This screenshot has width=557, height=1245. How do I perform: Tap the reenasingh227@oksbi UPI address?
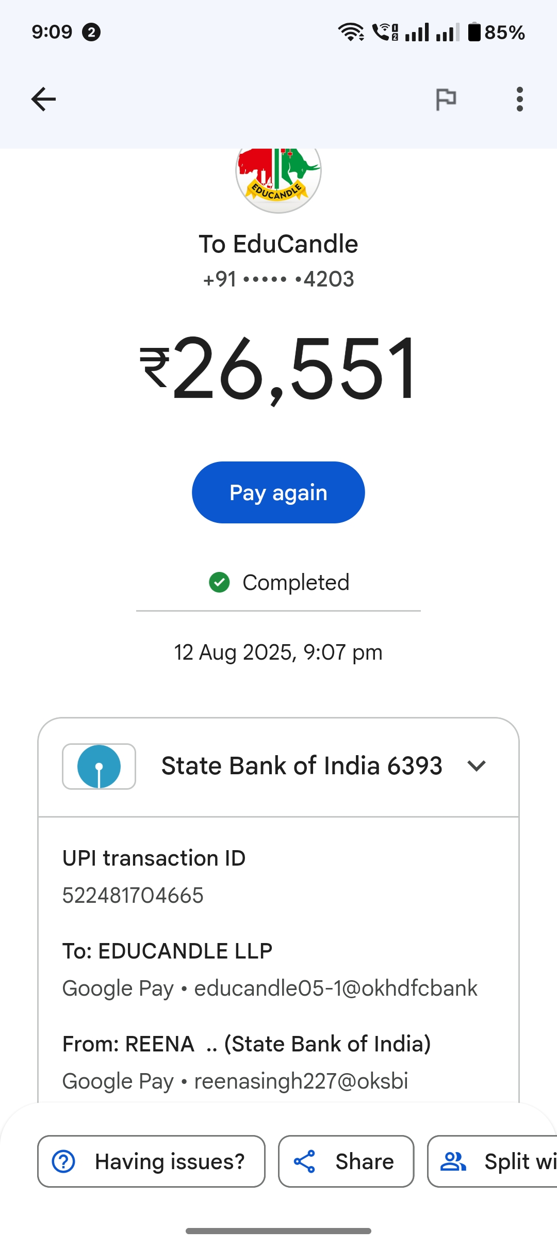click(x=301, y=1081)
